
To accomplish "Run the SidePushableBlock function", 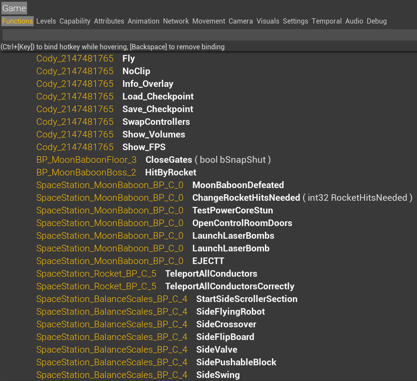I will click(x=236, y=362).
